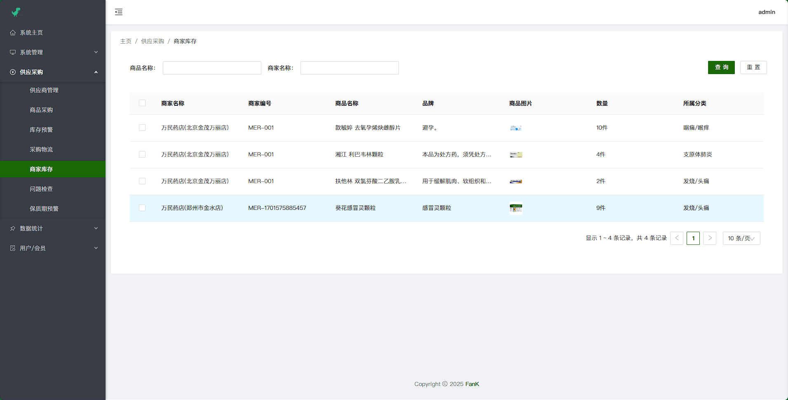This screenshot has height=400, width=788.
Task: Click the home icon beside 系统主页
Action: pos(13,33)
